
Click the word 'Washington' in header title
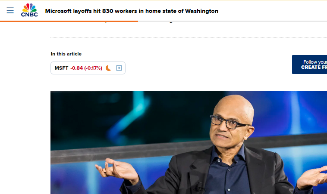201,11
